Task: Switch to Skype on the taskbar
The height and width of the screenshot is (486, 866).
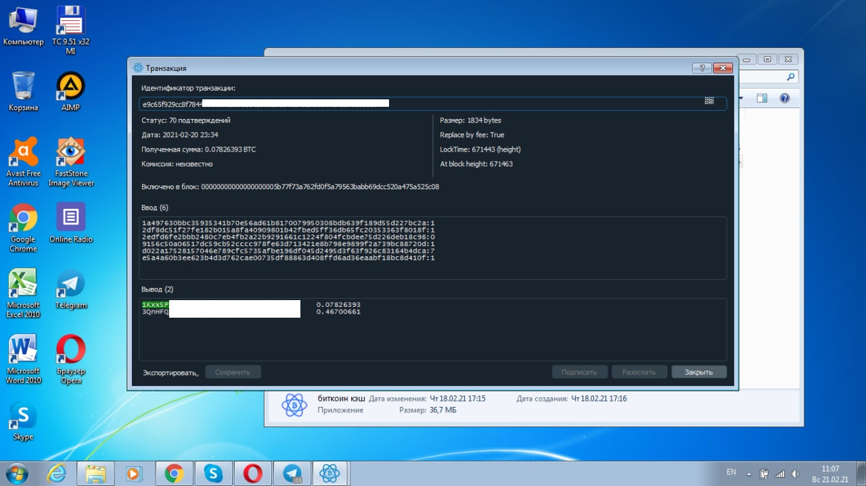Action: tap(213, 473)
